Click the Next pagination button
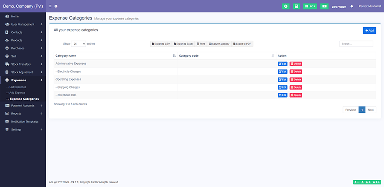This screenshot has height=187, width=384. point(370,110)
